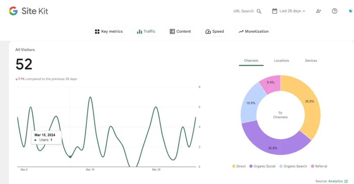Click the Traffic bar chart icon
Screen dimensions: 354x184
tap(140, 31)
